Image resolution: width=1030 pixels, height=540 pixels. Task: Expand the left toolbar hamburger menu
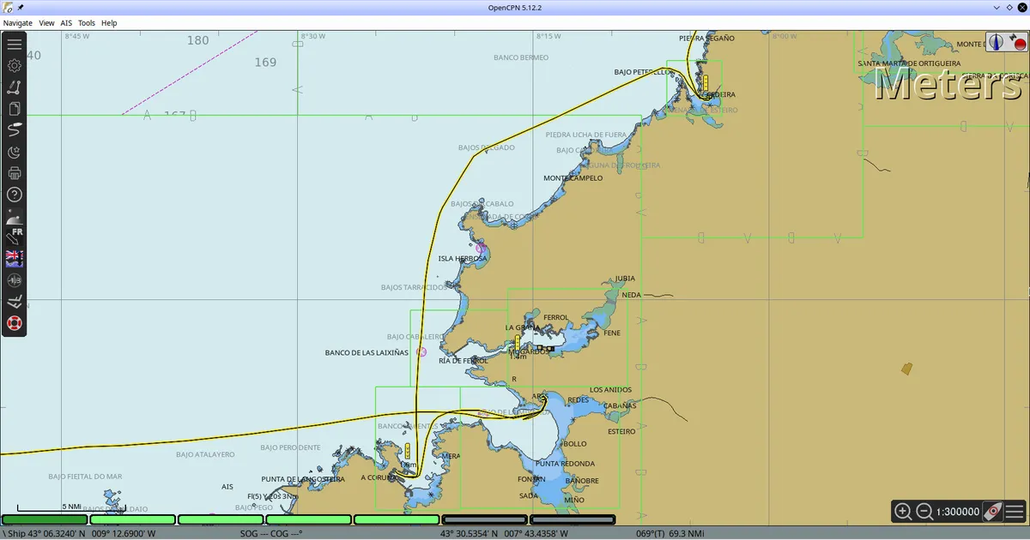(x=15, y=45)
